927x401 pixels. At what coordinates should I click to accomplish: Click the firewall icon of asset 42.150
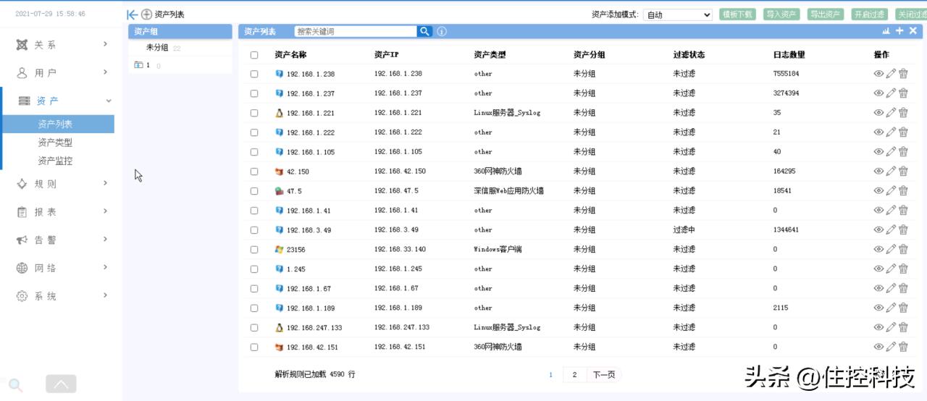(279, 171)
